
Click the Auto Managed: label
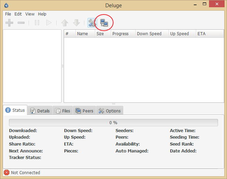[132, 151]
